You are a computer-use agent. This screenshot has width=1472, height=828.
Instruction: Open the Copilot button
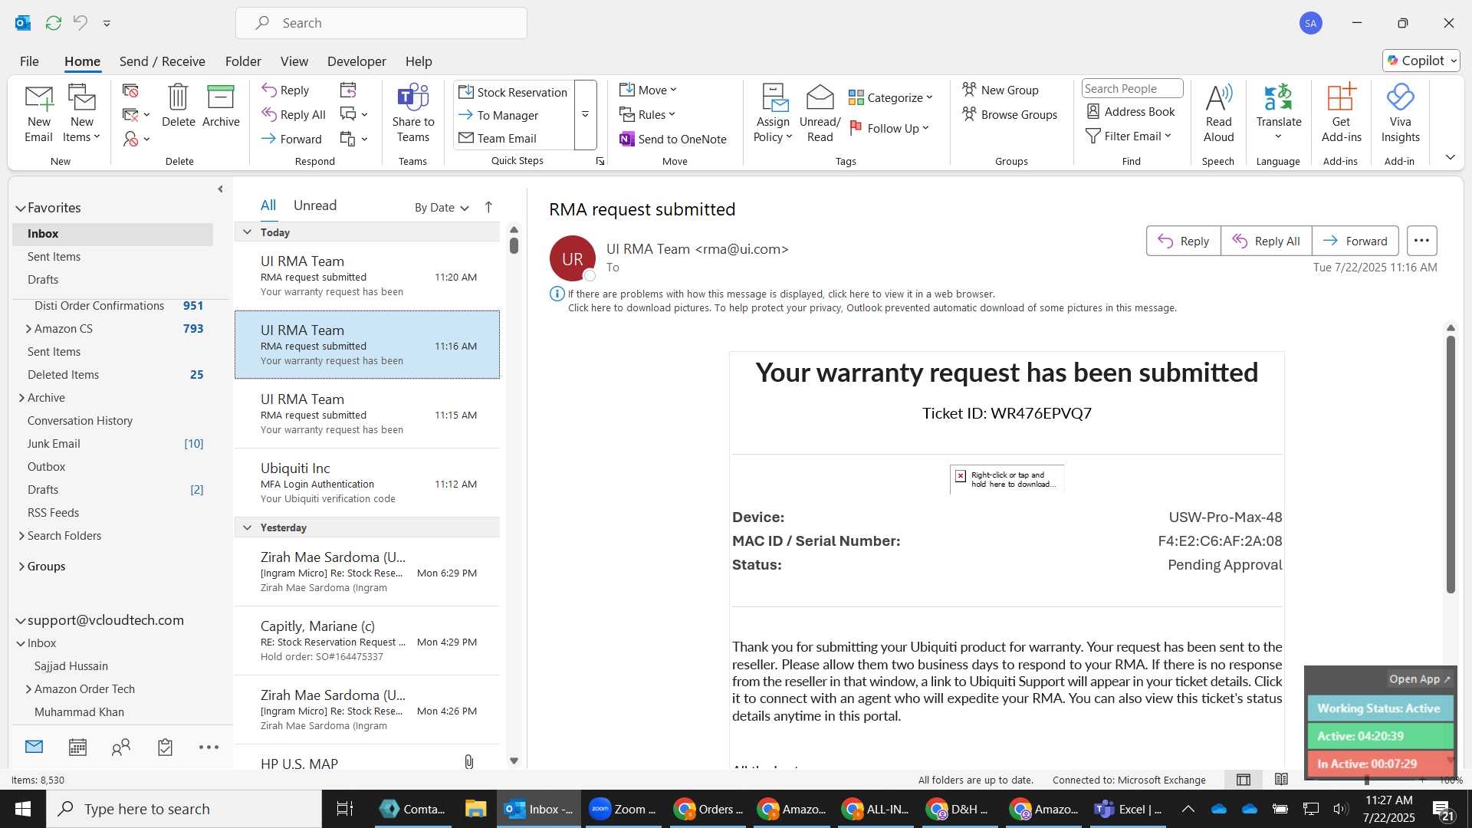point(1421,61)
